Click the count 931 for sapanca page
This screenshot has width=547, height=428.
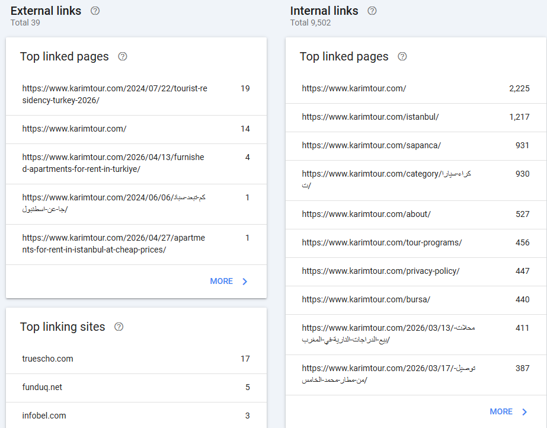522,145
